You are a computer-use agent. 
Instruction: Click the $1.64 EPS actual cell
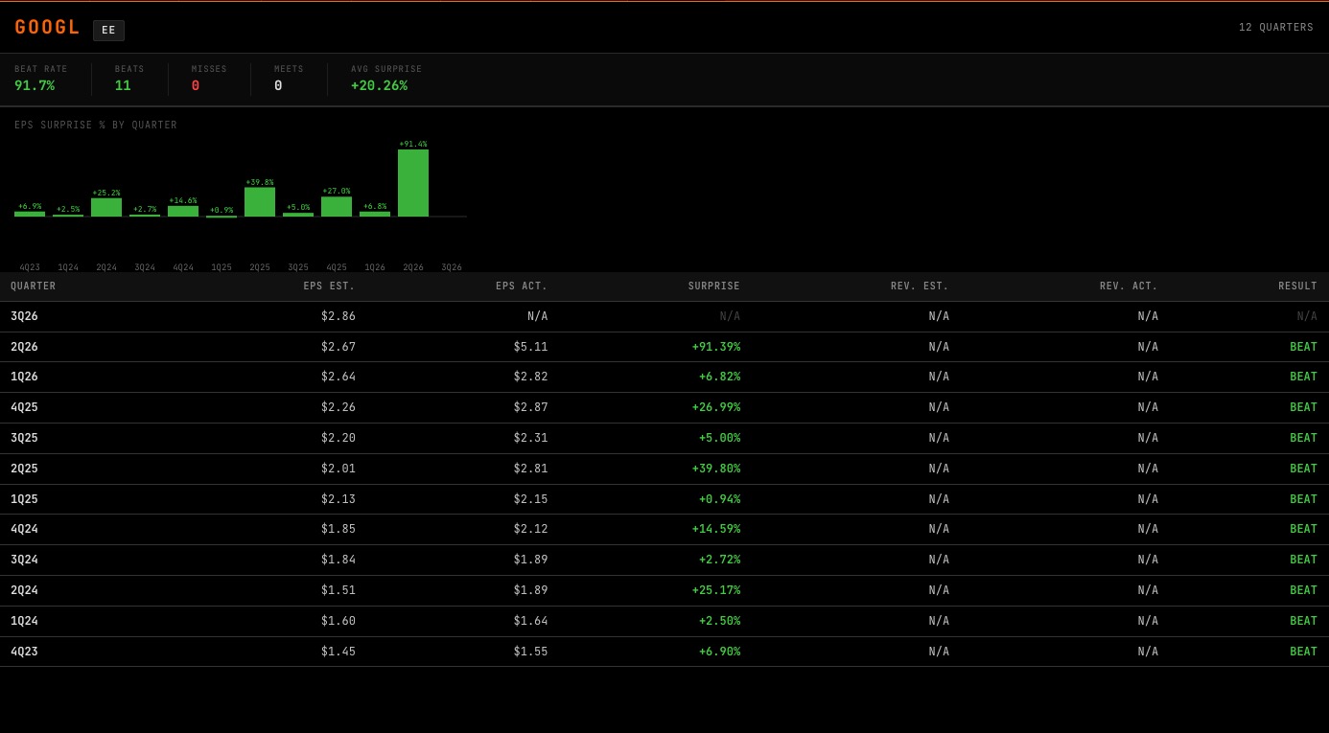click(530, 621)
